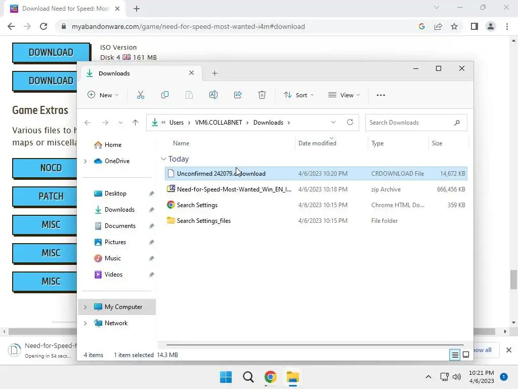Click the file list horizontal scrollbar

(x=315, y=344)
